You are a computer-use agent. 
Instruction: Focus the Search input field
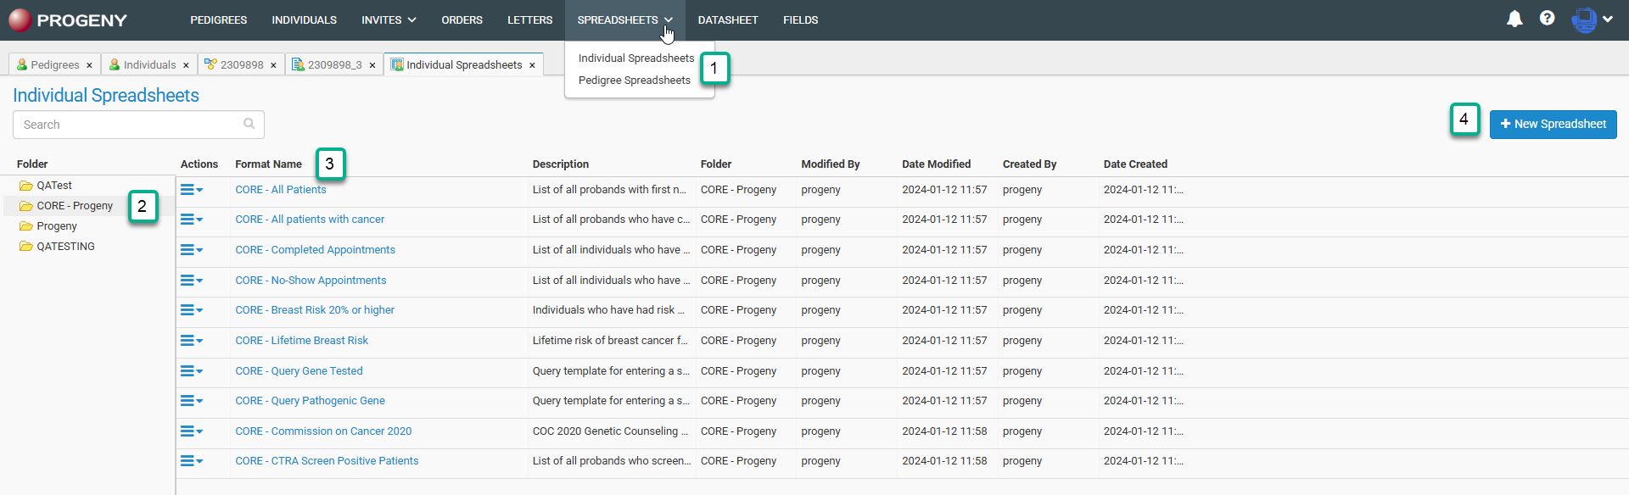point(138,125)
